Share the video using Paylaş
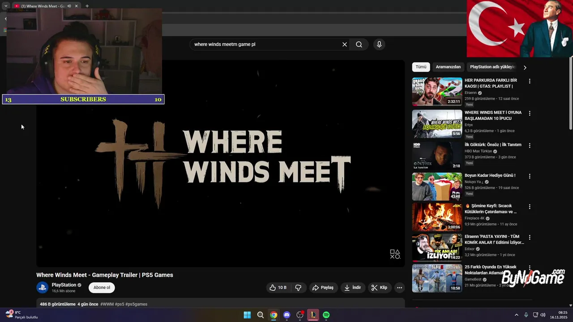This screenshot has height=322, width=573. [323, 288]
